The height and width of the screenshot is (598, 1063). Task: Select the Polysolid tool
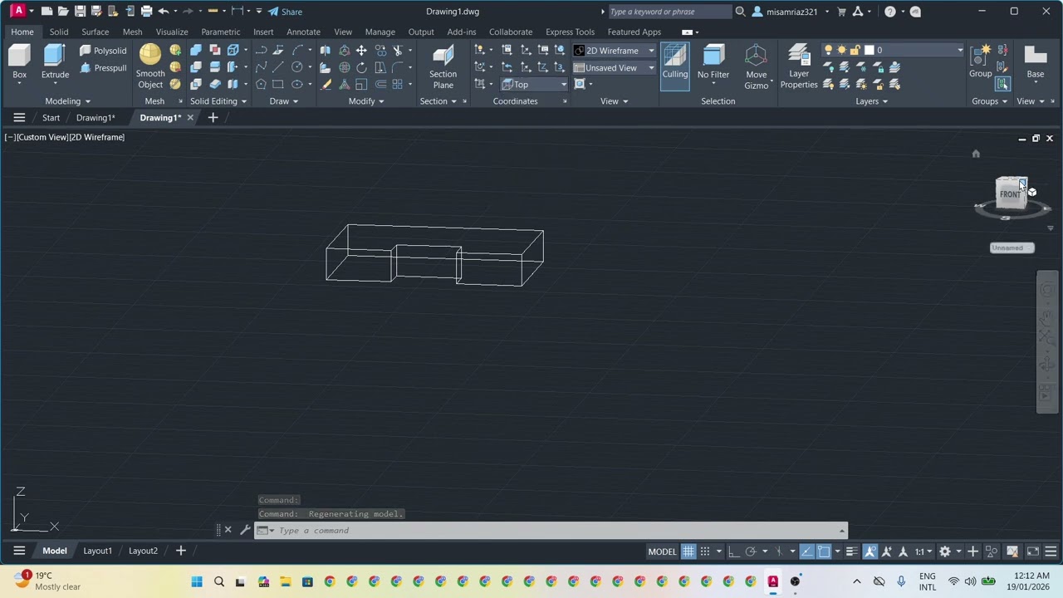(x=103, y=51)
